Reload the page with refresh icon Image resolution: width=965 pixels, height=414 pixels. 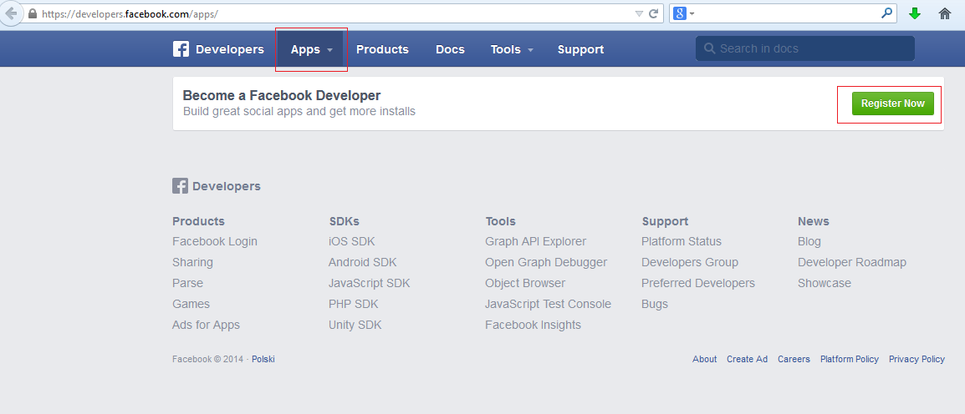(654, 13)
